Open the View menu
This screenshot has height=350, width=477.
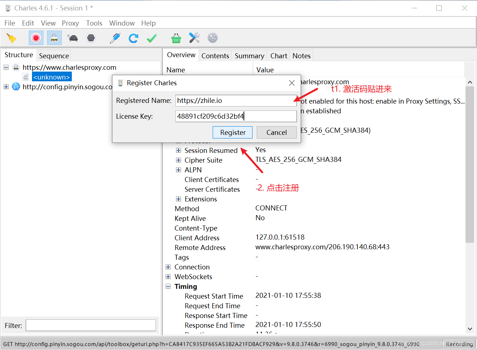48,23
